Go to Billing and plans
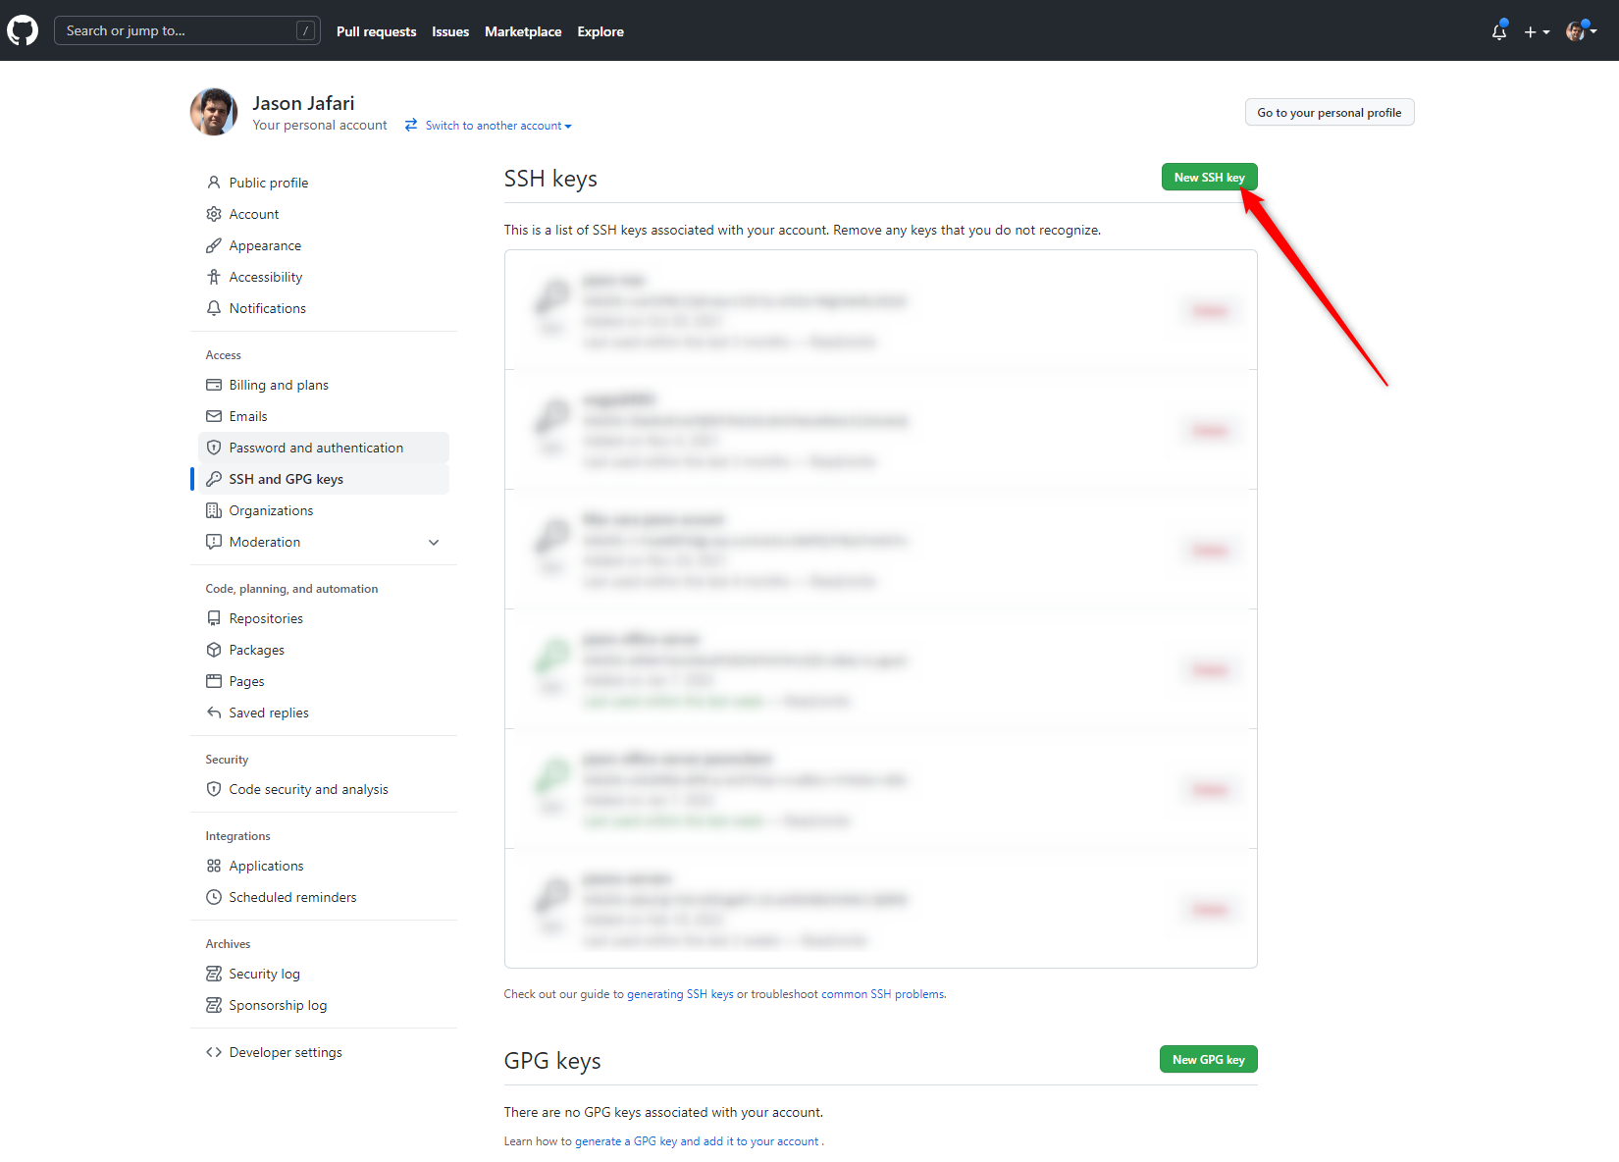Screen dimensions: 1619x1162 pos(324,385)
